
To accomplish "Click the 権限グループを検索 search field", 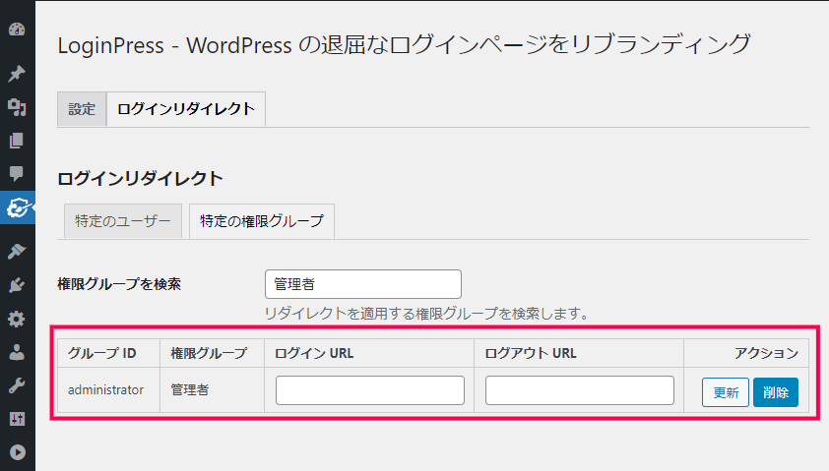I will pyautogui.click(x=363, y=284).
